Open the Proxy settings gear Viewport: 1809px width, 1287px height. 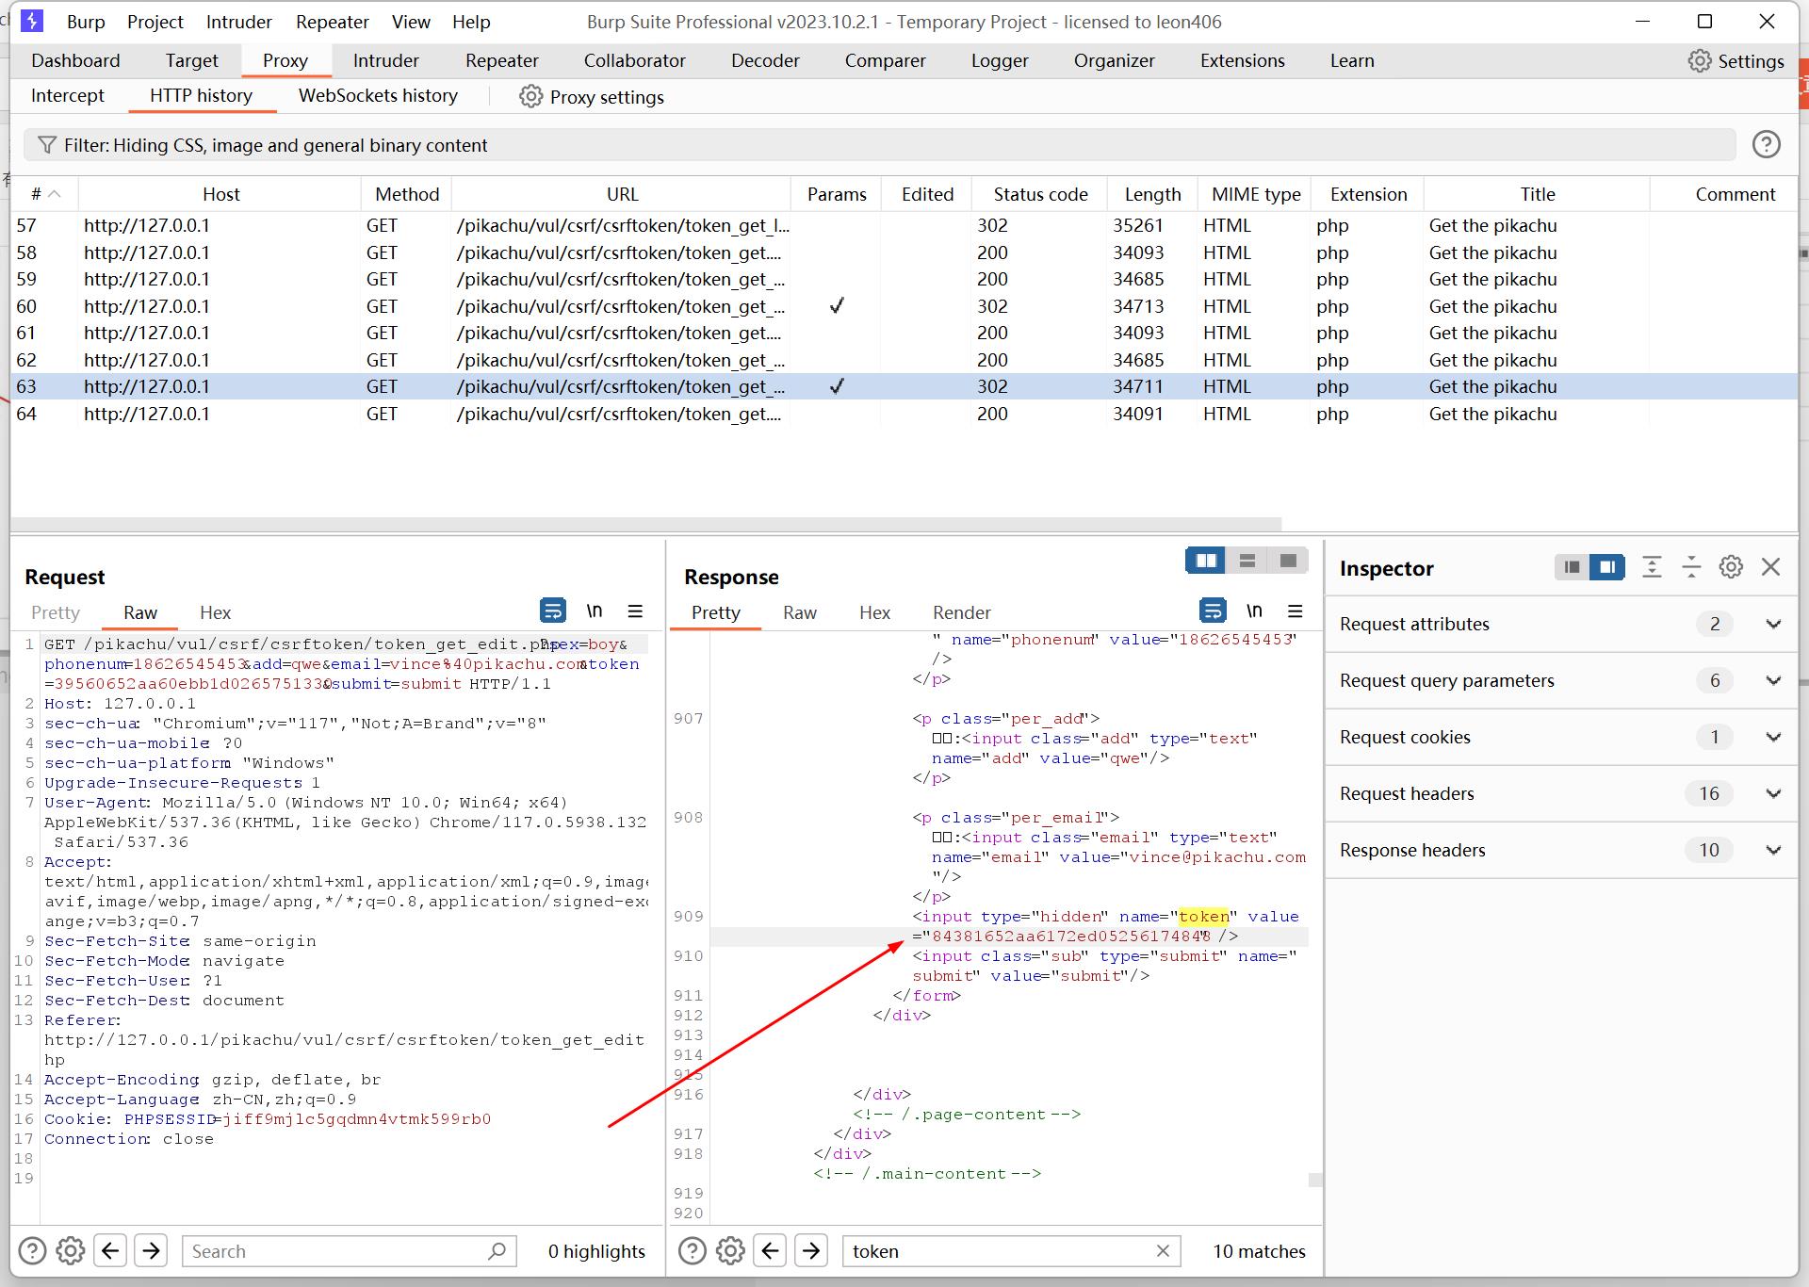click(x=530, y=97)
